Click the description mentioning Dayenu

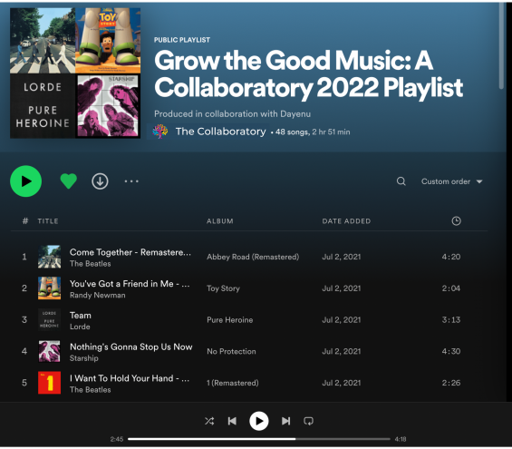233,114
